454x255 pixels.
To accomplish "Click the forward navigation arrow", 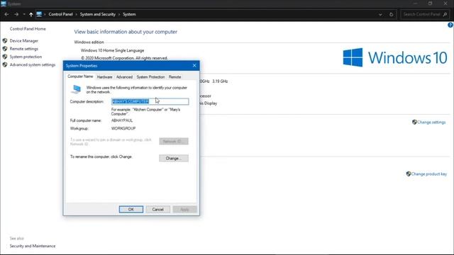I will (x=16, y=14).
